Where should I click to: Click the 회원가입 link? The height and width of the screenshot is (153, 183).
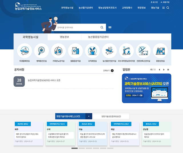point(165,2)
